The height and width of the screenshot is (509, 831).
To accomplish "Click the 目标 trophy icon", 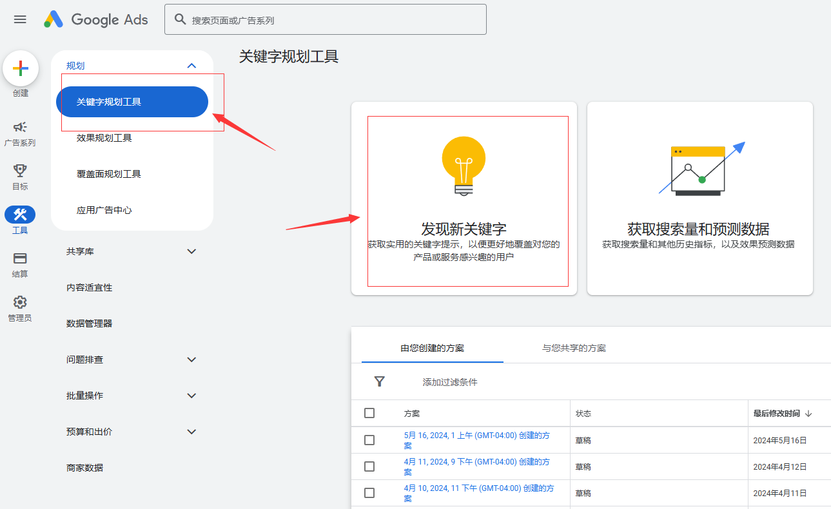I will coord(19,171).
